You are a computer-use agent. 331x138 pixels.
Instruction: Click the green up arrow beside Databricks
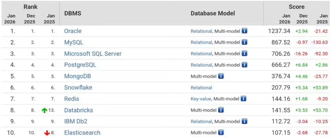44,110
